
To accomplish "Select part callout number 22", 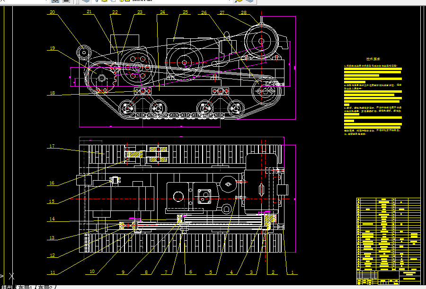I will pos(115,12).
